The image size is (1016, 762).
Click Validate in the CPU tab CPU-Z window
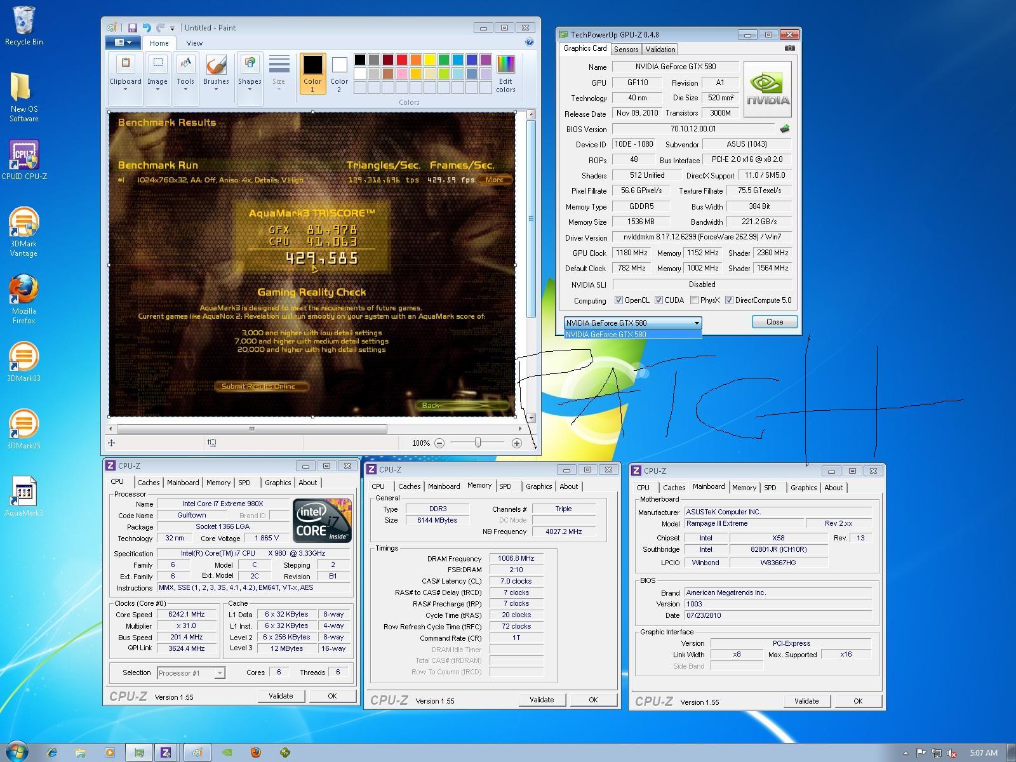[281, 696]
